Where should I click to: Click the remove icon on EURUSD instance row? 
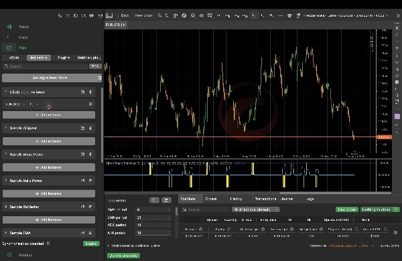click(90, 104)
